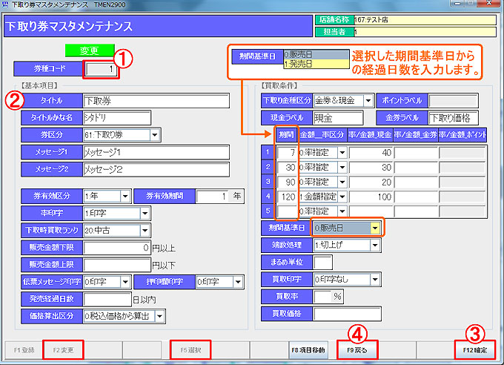
Task: Click row 1 期間 cell with value 7
Action: pyautogui.click(x=287, y=152)
